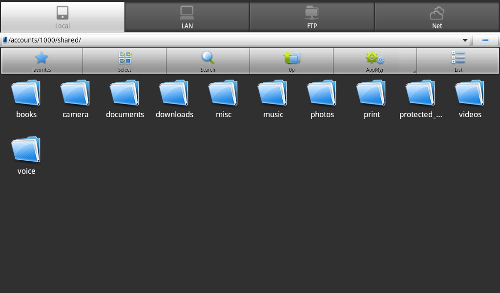
Task: Switch to the LAN tab
Action: point(187,17)
